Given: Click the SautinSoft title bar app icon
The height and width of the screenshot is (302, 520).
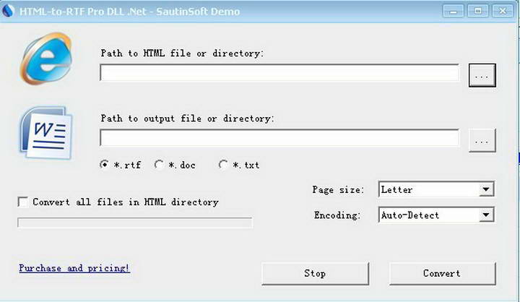Looking at the screenshot, I should (x=8, y=11).
